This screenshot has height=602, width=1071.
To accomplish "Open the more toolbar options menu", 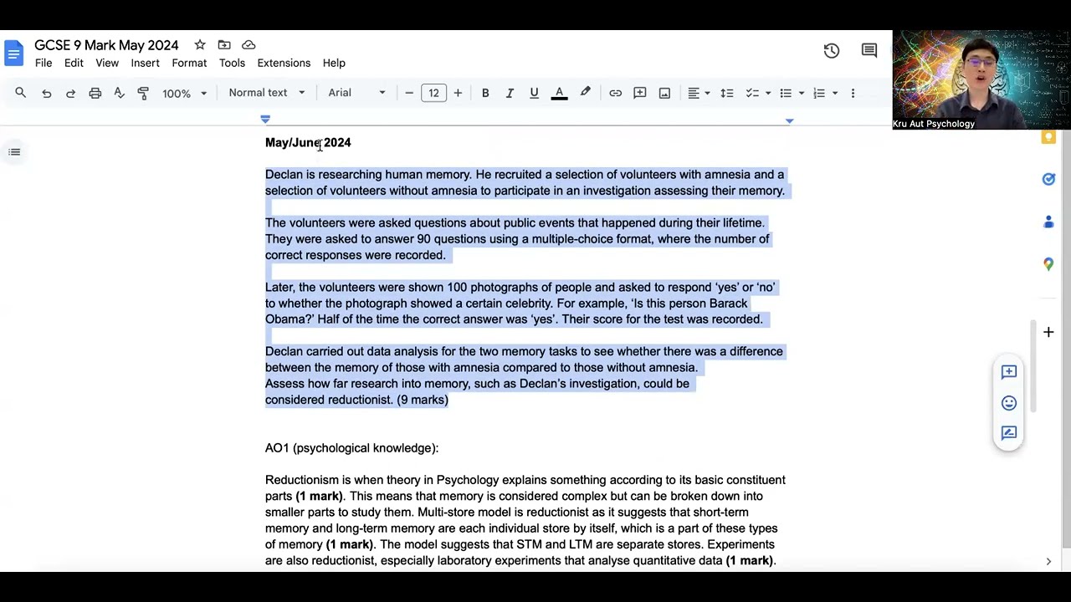I will click(x=853, y=93).
